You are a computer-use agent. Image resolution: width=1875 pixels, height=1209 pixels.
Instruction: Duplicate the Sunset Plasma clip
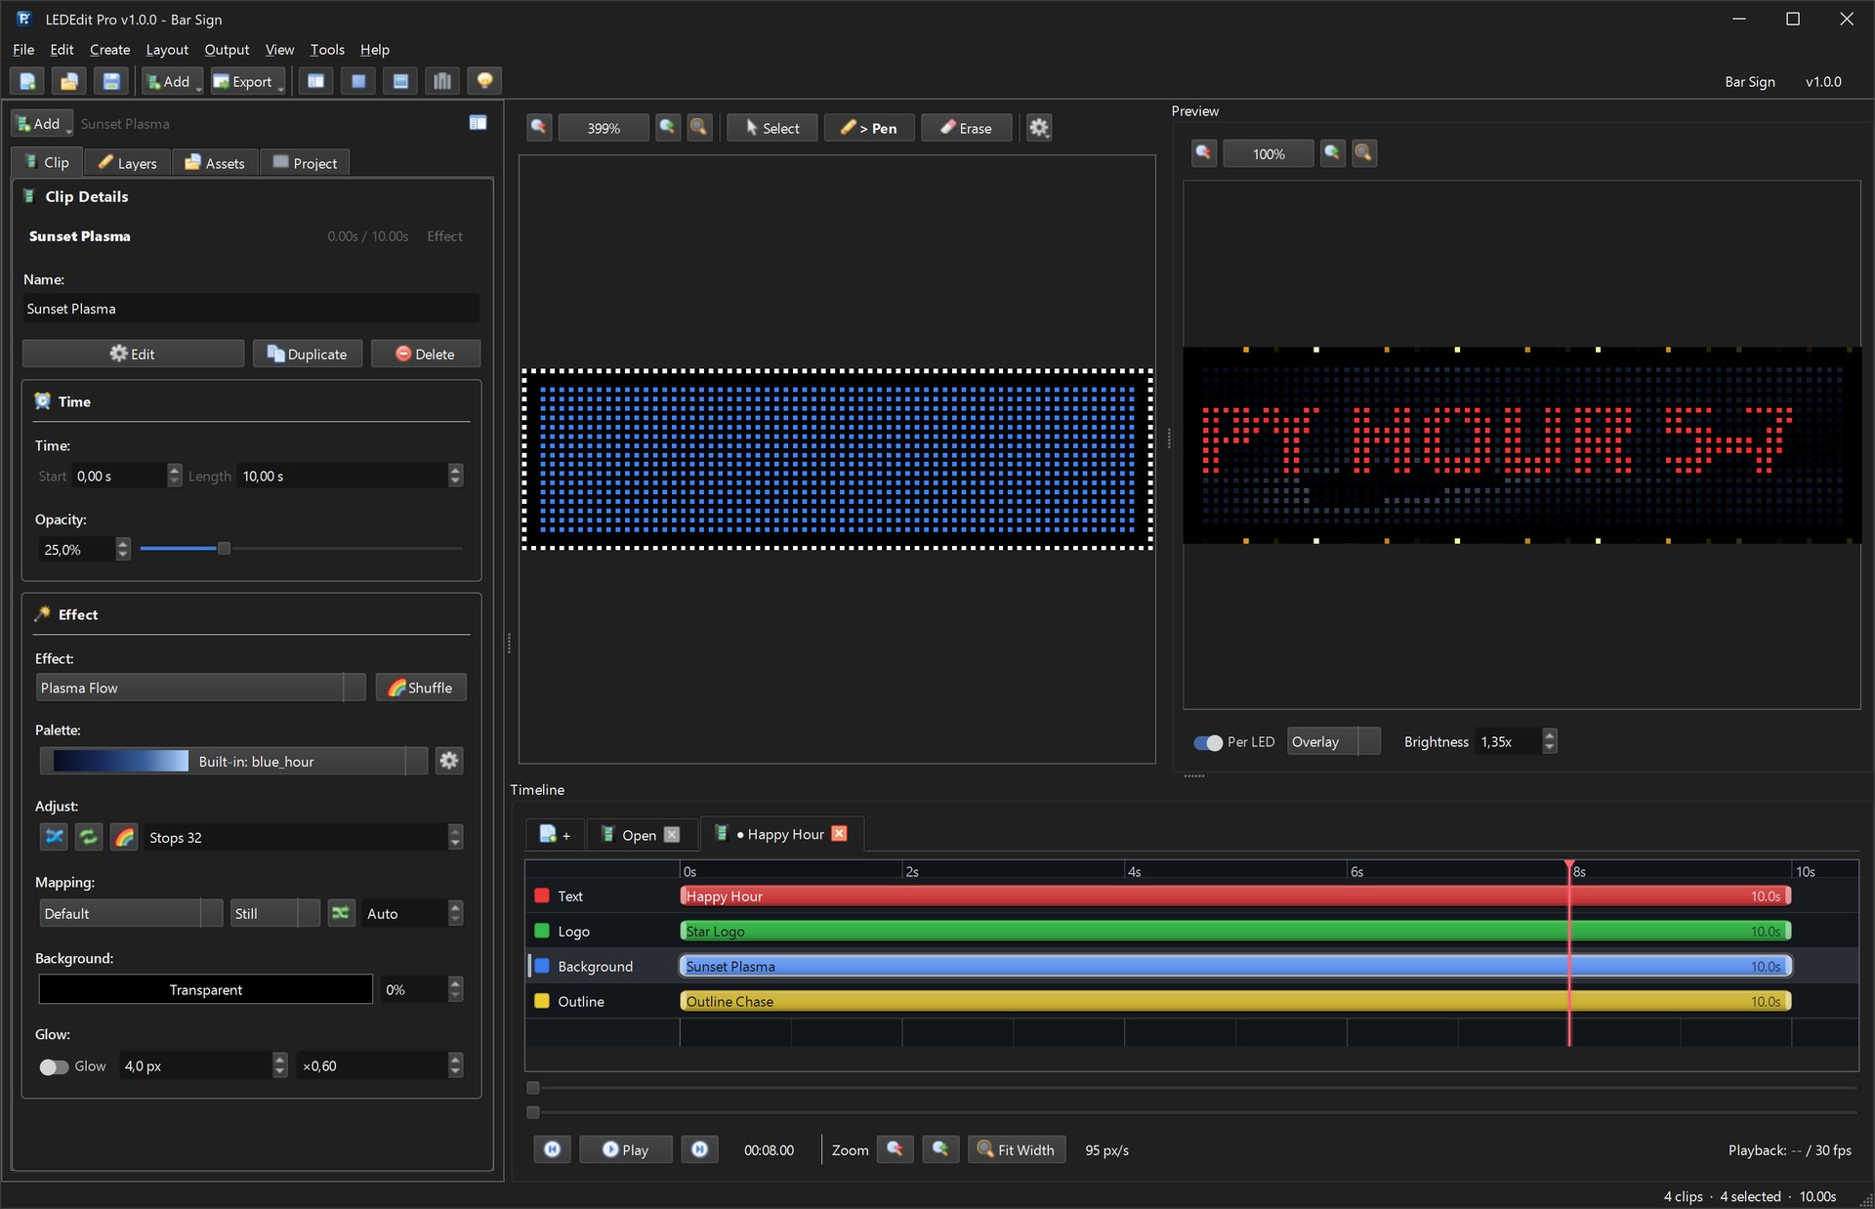point(308,354)
